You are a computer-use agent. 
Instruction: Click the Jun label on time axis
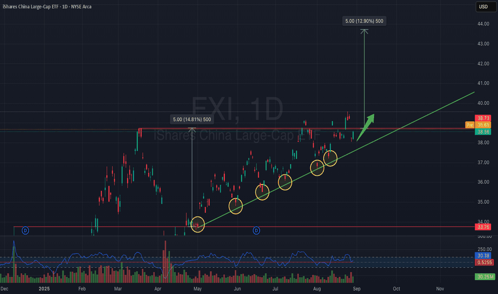click(237, 289)
